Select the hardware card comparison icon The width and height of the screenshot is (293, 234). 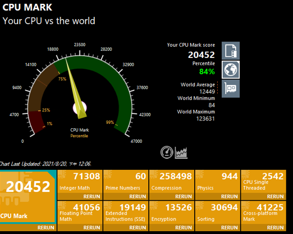[231, 88]
